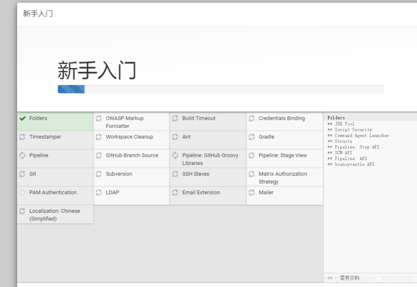This screenshot has height=287, width=417.
Task: Click the refresh icon beside SSH Slaves
Action: click(x=175, y=174)
